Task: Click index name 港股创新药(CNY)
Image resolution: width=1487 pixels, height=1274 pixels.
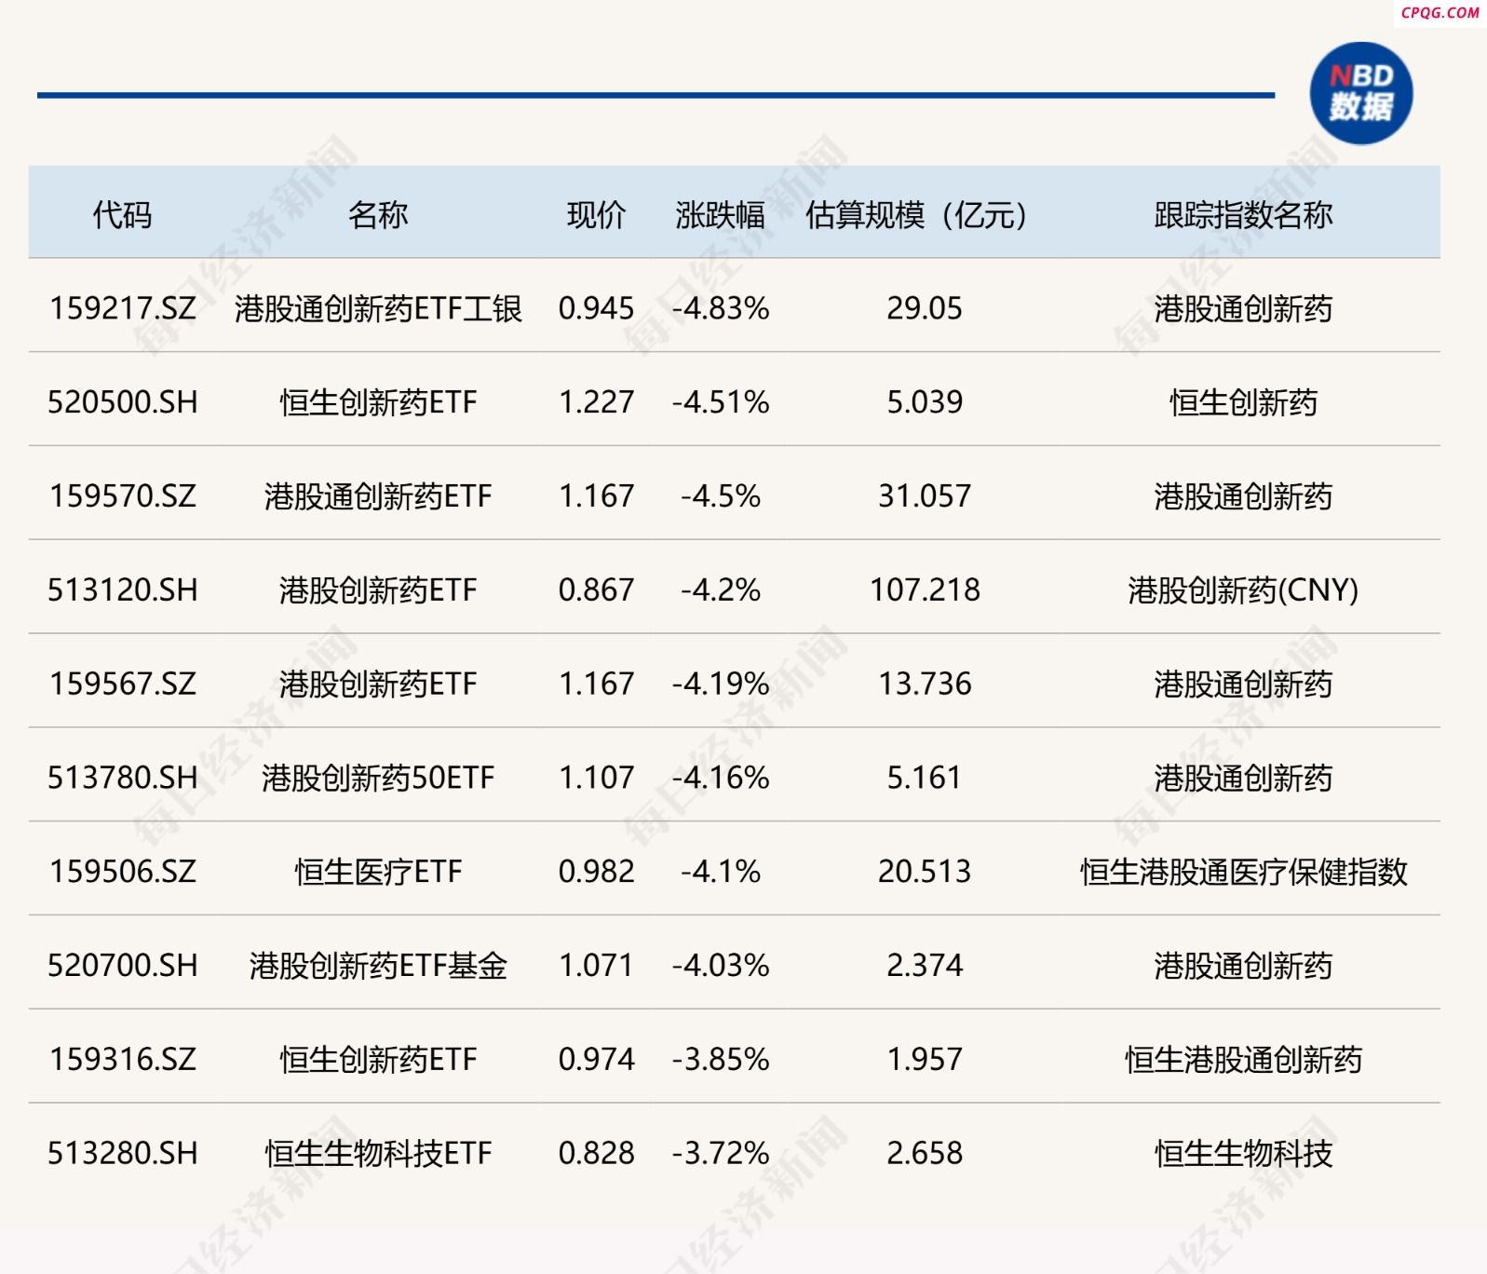Action: pyautogui.click(x=1243, y=590)
